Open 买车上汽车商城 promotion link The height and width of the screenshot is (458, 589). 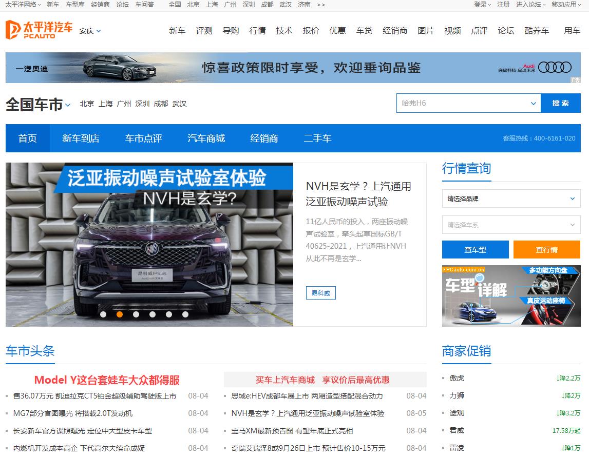click(322, 380)
